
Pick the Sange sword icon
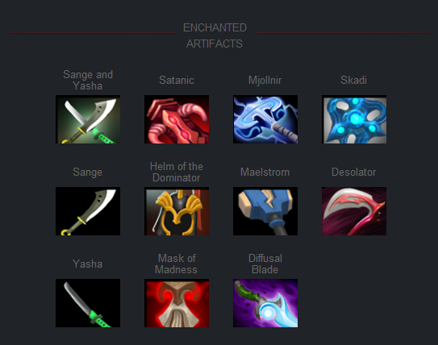click(x=88, y=211)
